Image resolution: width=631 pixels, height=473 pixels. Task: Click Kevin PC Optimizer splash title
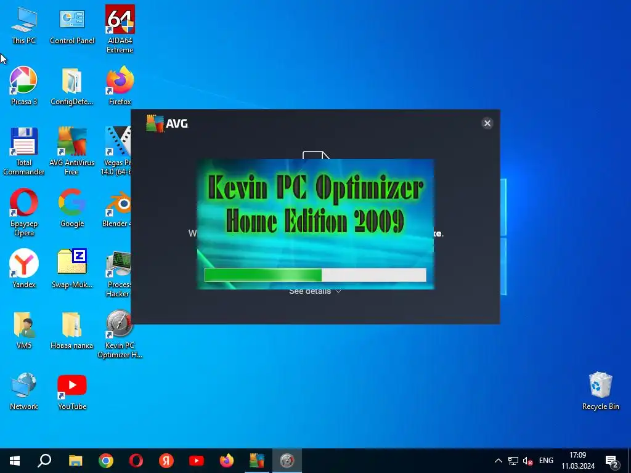point(315,204)
